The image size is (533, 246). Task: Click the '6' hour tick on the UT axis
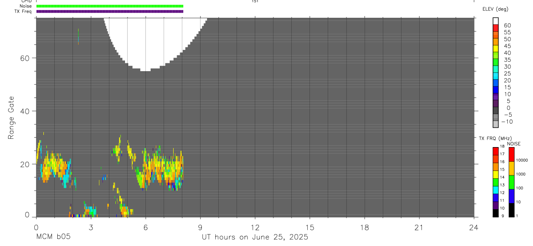click(x=145, y=227)
